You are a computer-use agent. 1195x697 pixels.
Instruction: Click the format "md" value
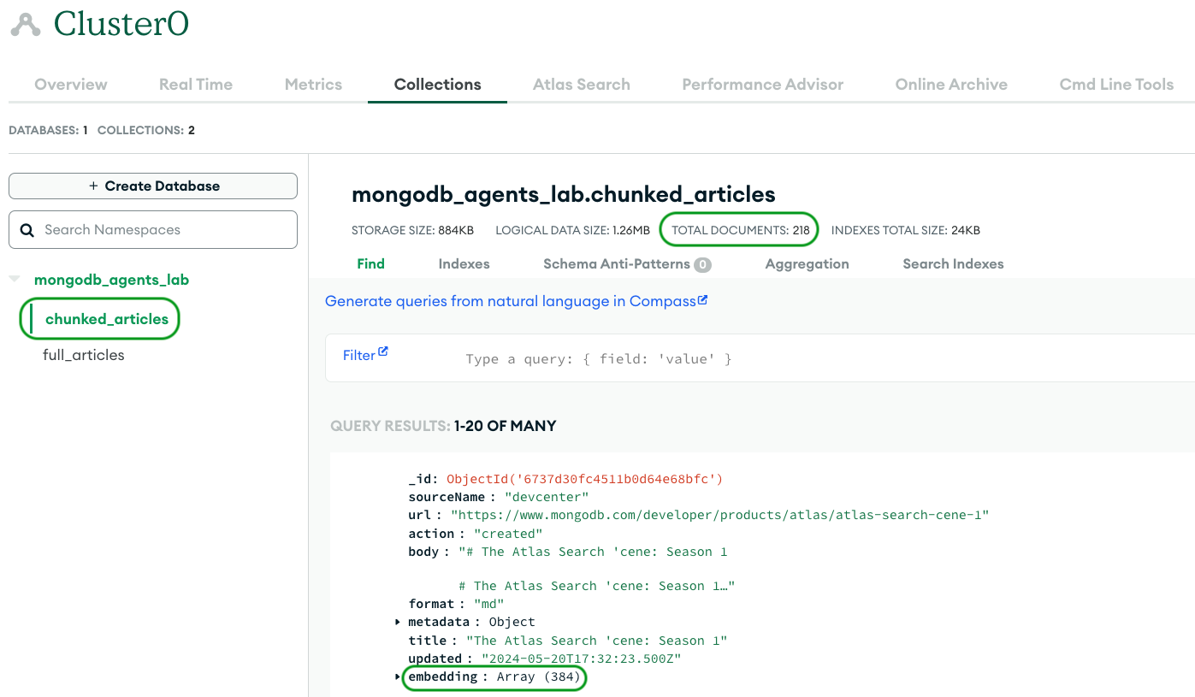[488, 604]
